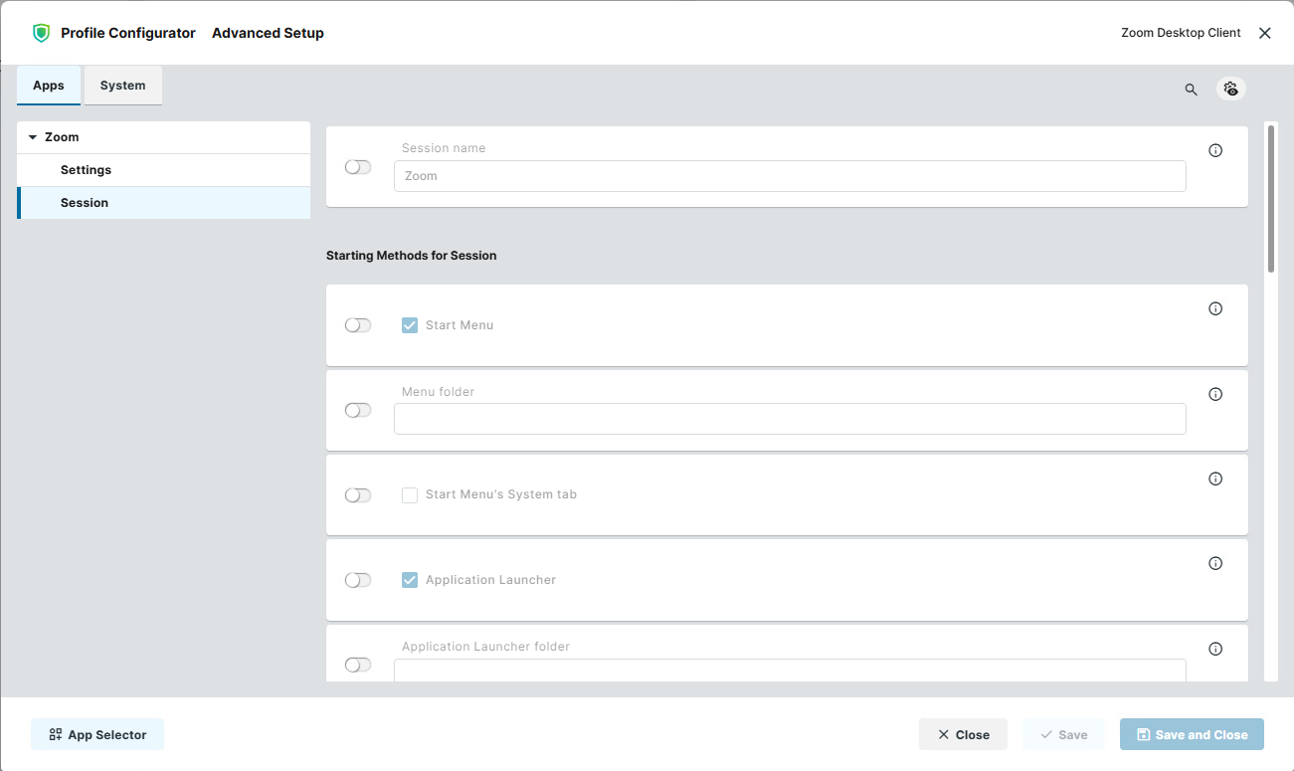1294x771 pixels.
Task: Show info for Application Launcher folder
Action: [x=1215, y=649]
